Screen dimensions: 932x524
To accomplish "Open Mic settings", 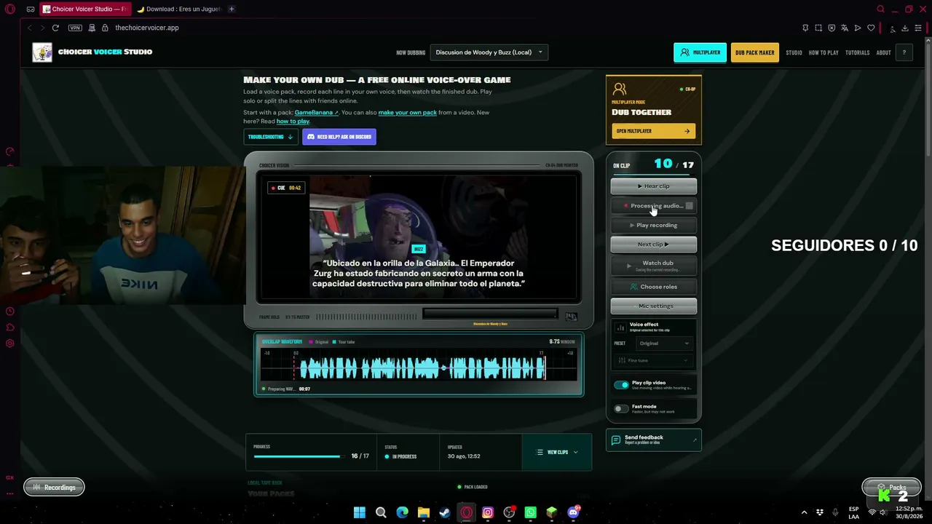I will pyautogui.click(x=654, y=306).
